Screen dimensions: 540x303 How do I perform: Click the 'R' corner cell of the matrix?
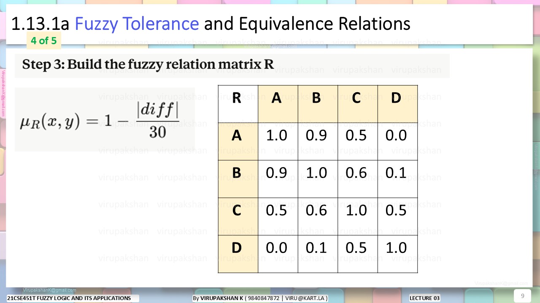pyautogui.click(x=238, y=104)
